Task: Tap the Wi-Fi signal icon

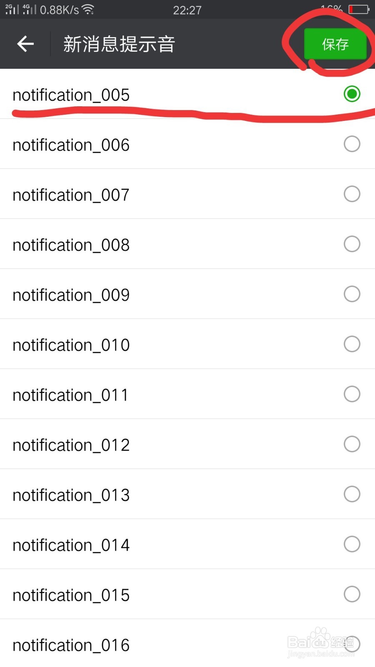Action: [x=88, y=9]
